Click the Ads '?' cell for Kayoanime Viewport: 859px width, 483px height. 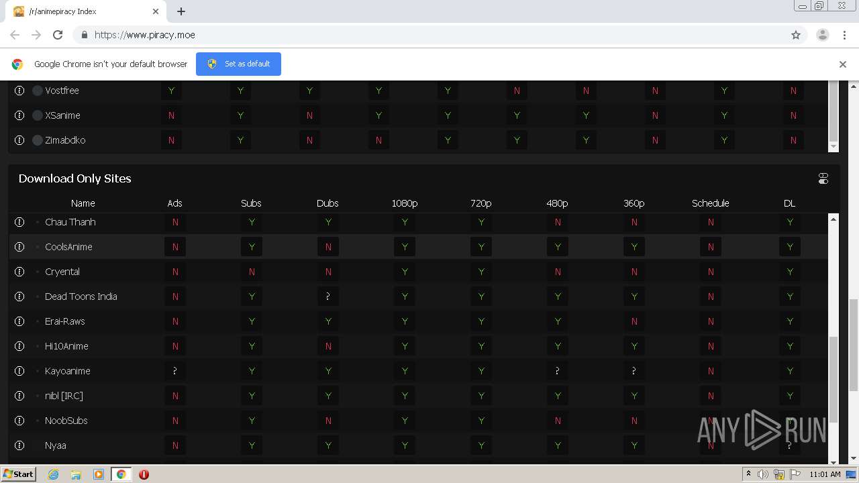click(x=174, y=371)
